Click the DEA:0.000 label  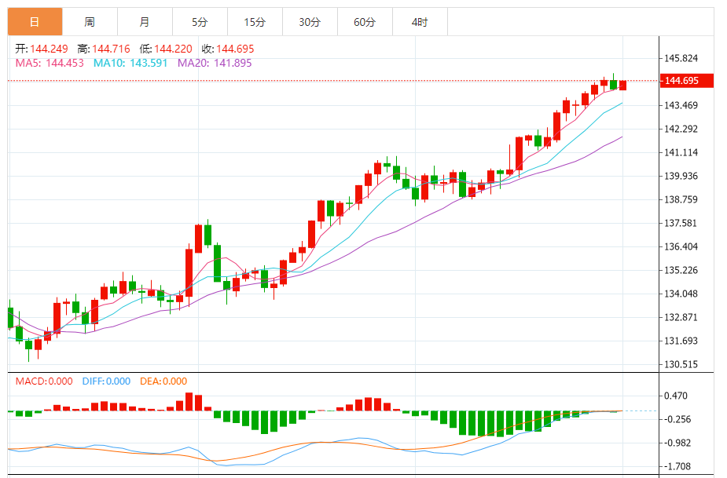(x=163, y=381)
